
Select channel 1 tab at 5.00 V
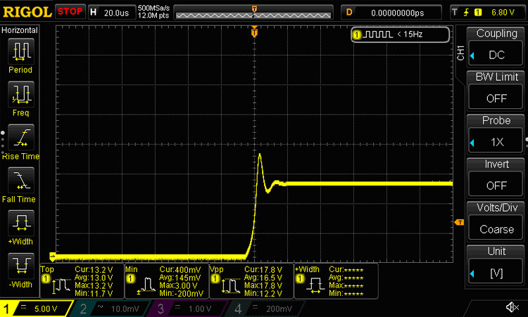[x=35, y=309]
